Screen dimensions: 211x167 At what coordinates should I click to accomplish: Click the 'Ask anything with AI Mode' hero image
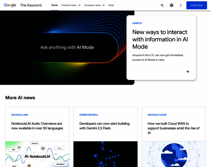(x=67, y=48)
